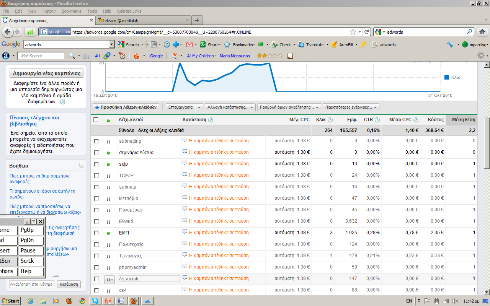Click the vertical page scrollbar
Image resolution: width=490 pixels, height=306 pixels.
point(487,143)
